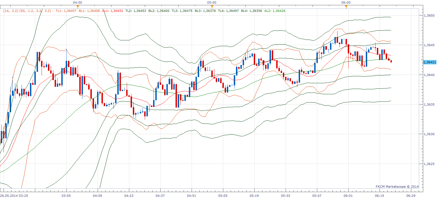Click the 04:23 time axis label
Viewport: 439px width, 199px height.
(x=129, y=196)
